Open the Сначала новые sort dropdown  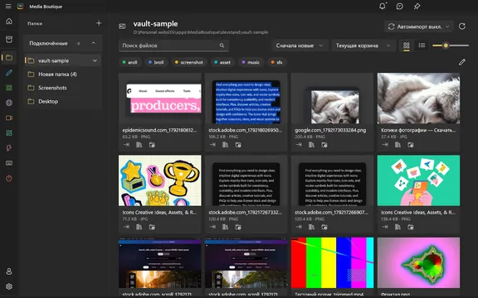pyautogui.click(x=300, y=46)
